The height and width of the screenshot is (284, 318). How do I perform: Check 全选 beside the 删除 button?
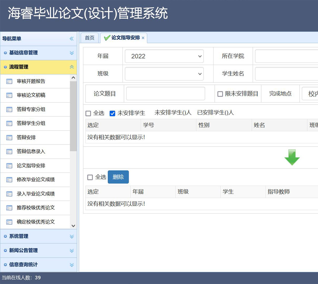click(x=90, y=177)
